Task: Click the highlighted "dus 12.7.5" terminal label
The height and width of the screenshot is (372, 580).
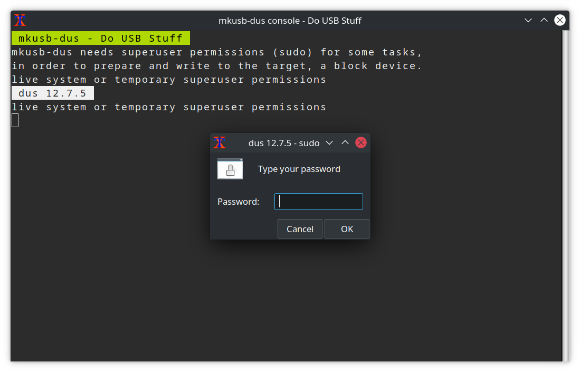Action: [52, 93]
